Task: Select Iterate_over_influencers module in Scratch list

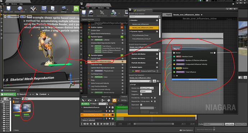Action: [x=141, y=24]
